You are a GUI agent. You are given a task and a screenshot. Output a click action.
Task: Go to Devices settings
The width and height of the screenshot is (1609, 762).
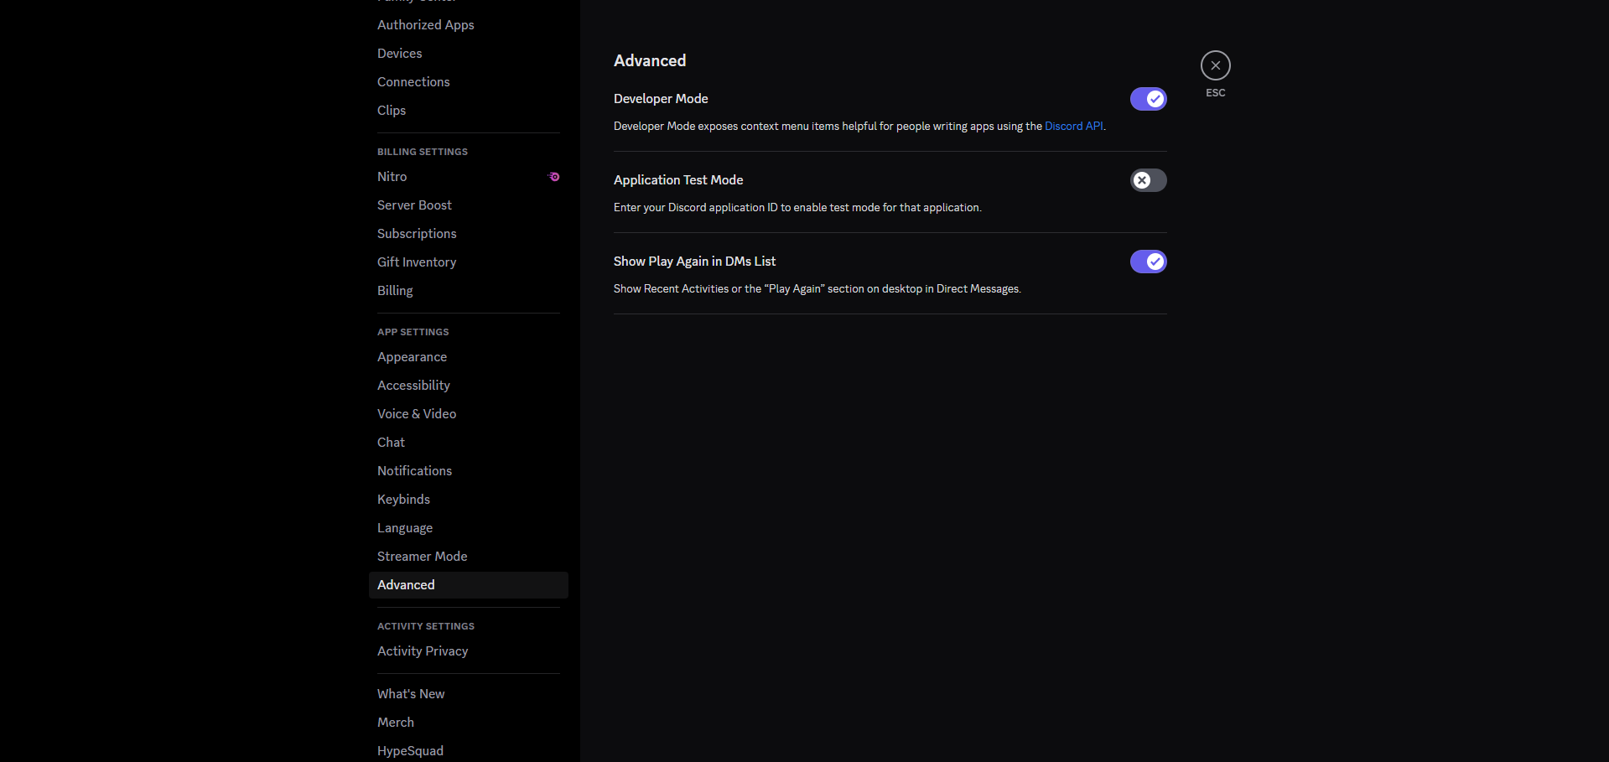click(468, 54)
